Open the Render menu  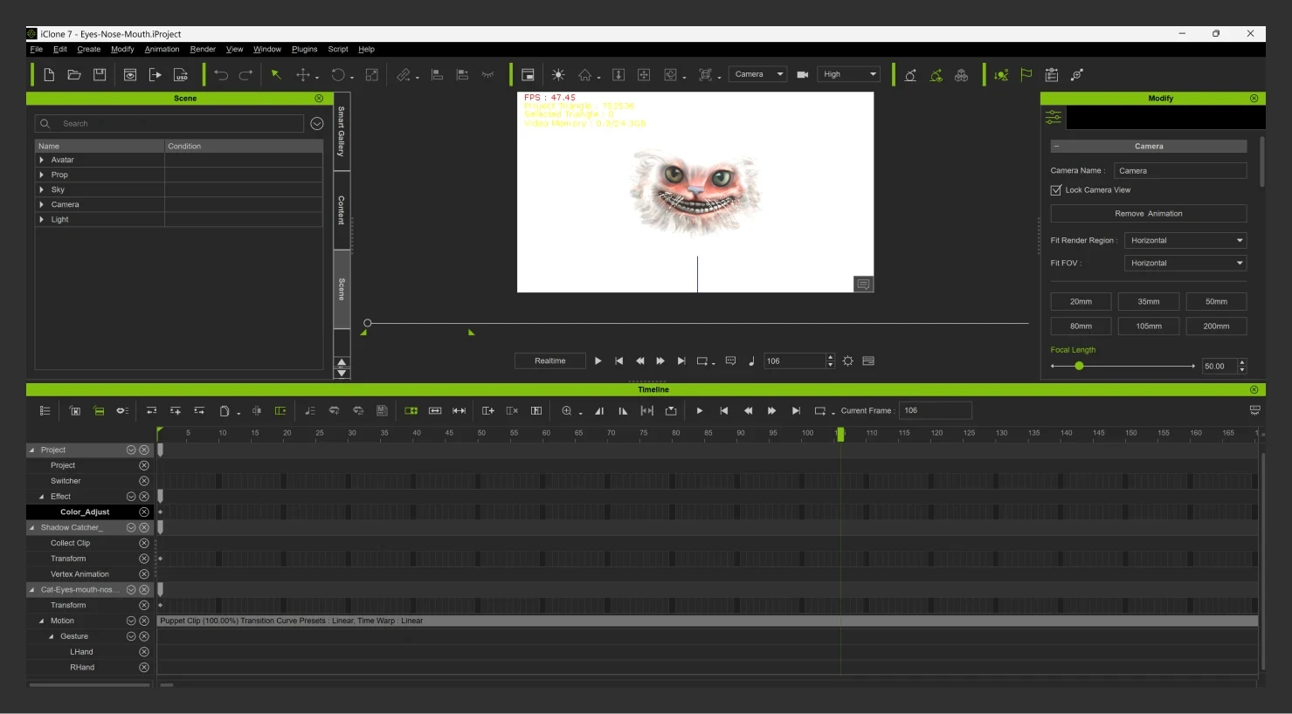(x=203, y=49)
